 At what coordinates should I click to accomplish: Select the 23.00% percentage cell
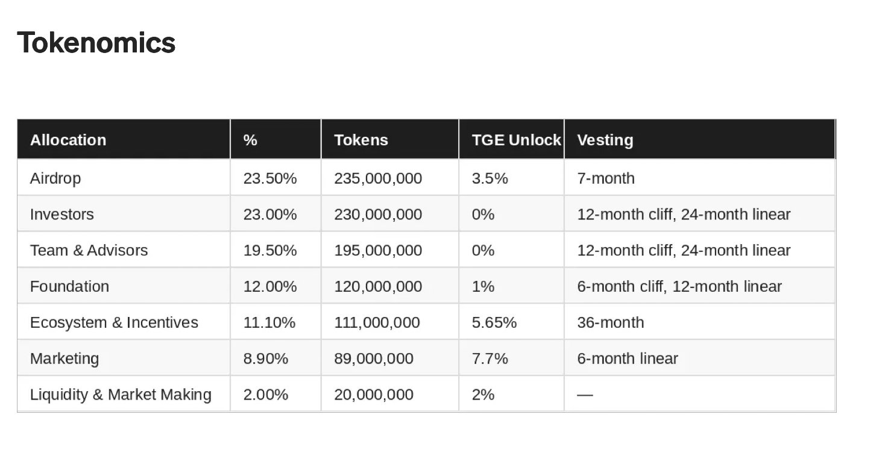point(270,215)
